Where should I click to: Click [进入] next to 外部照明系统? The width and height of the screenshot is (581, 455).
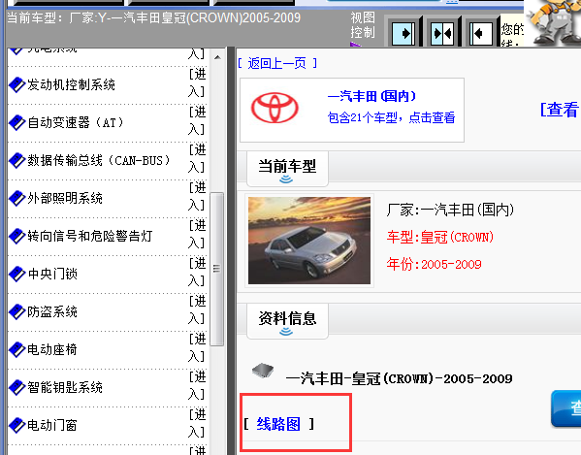pos(197,196)
